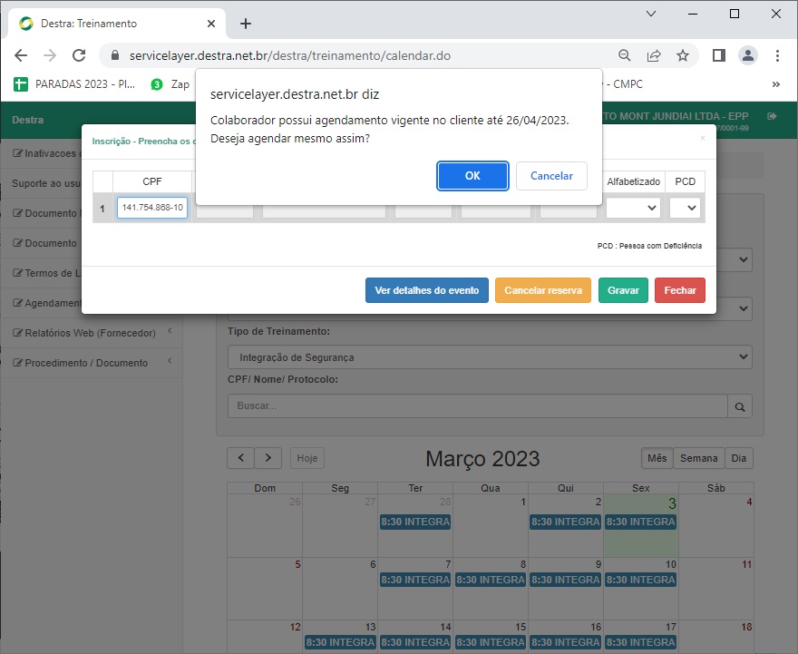Switch calendar to Semana view
Viewport: 798px width, 654px height.
pos(698,458)
